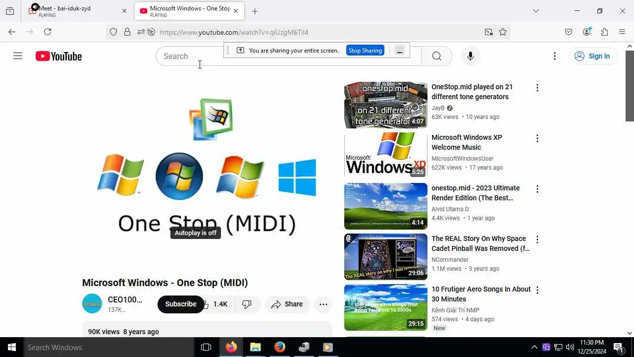Open the Firefox account icon
The width and height of the screenshot is (634, 357).
pyautogui.click(x=587, y=32)
